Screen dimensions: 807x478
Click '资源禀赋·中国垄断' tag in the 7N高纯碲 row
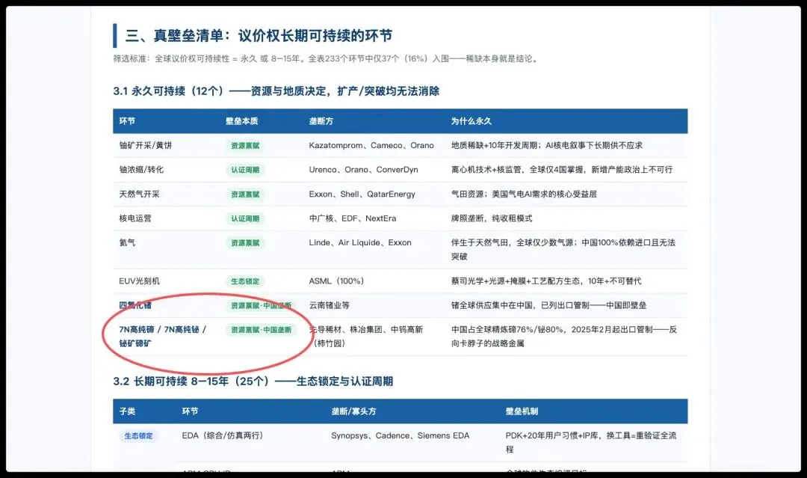click(261, 330)
